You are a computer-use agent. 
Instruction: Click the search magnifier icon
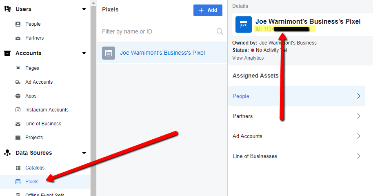click(220, 31)
